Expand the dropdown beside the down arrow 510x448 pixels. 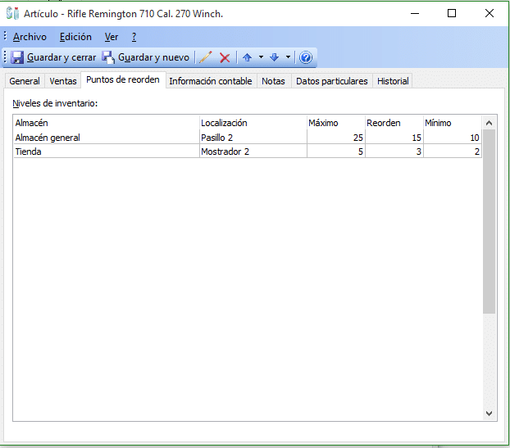(288, 57)
